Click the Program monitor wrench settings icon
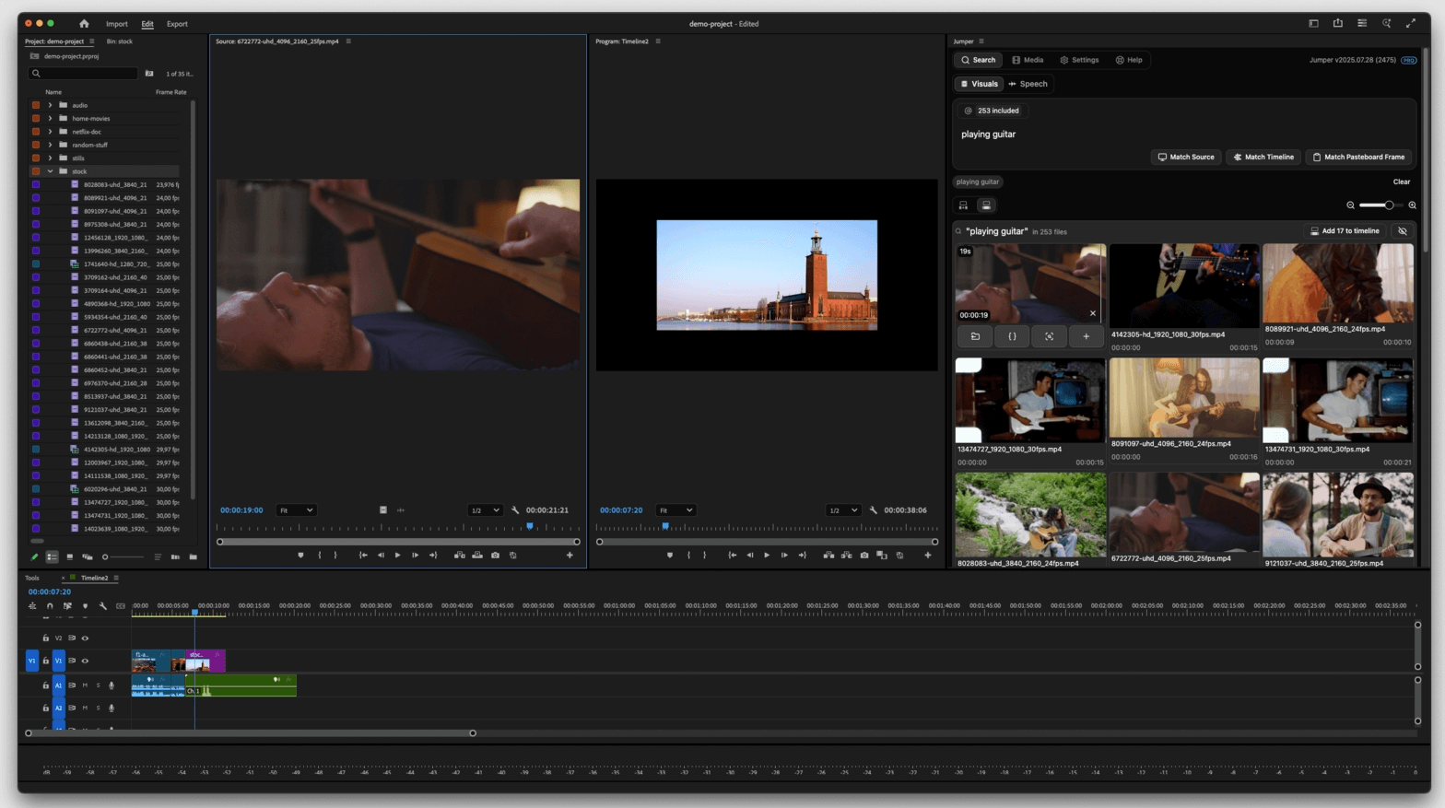This screenshot has height=808, width=1445. coord(873,510)
